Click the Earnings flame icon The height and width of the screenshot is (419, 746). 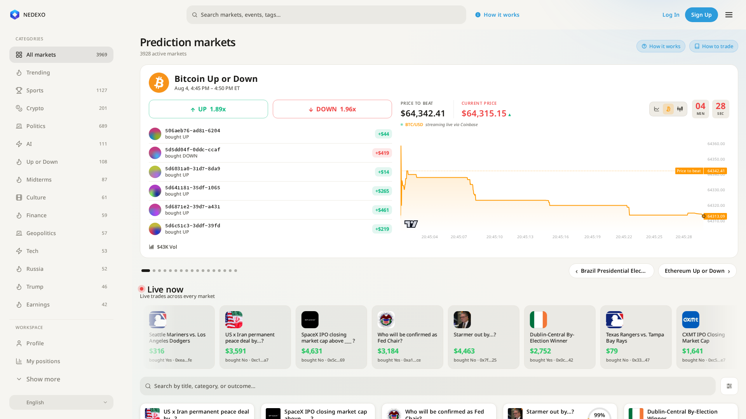(x=19, y=305)
